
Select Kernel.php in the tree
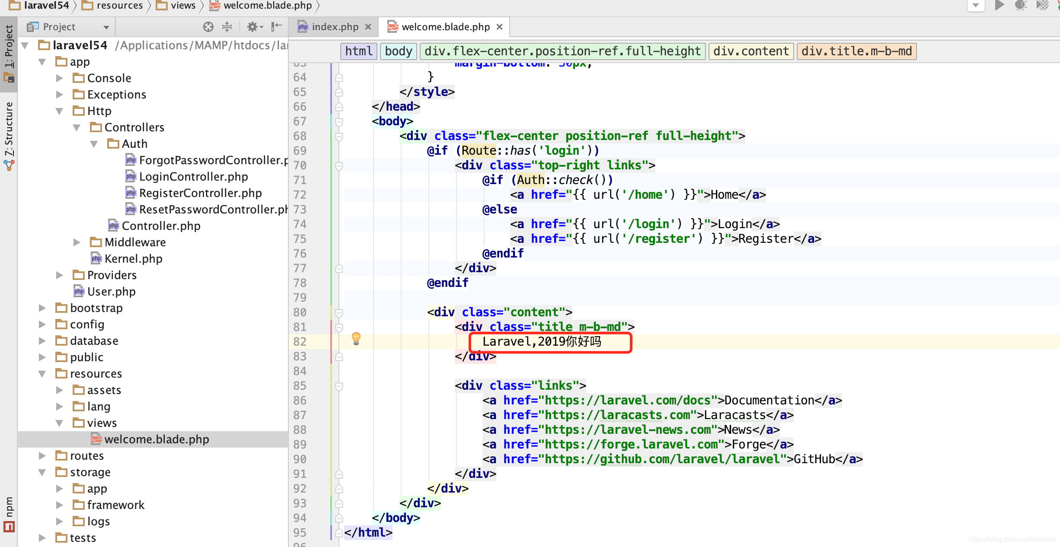127,259
